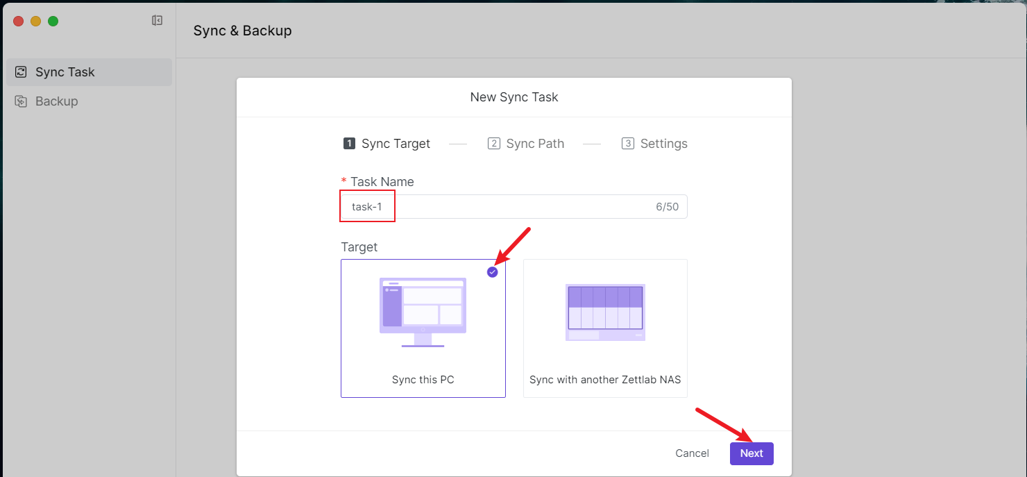The image size is (1027, 477).
Task: Click the green maximize window button
Action: click(x=53, y=22)
